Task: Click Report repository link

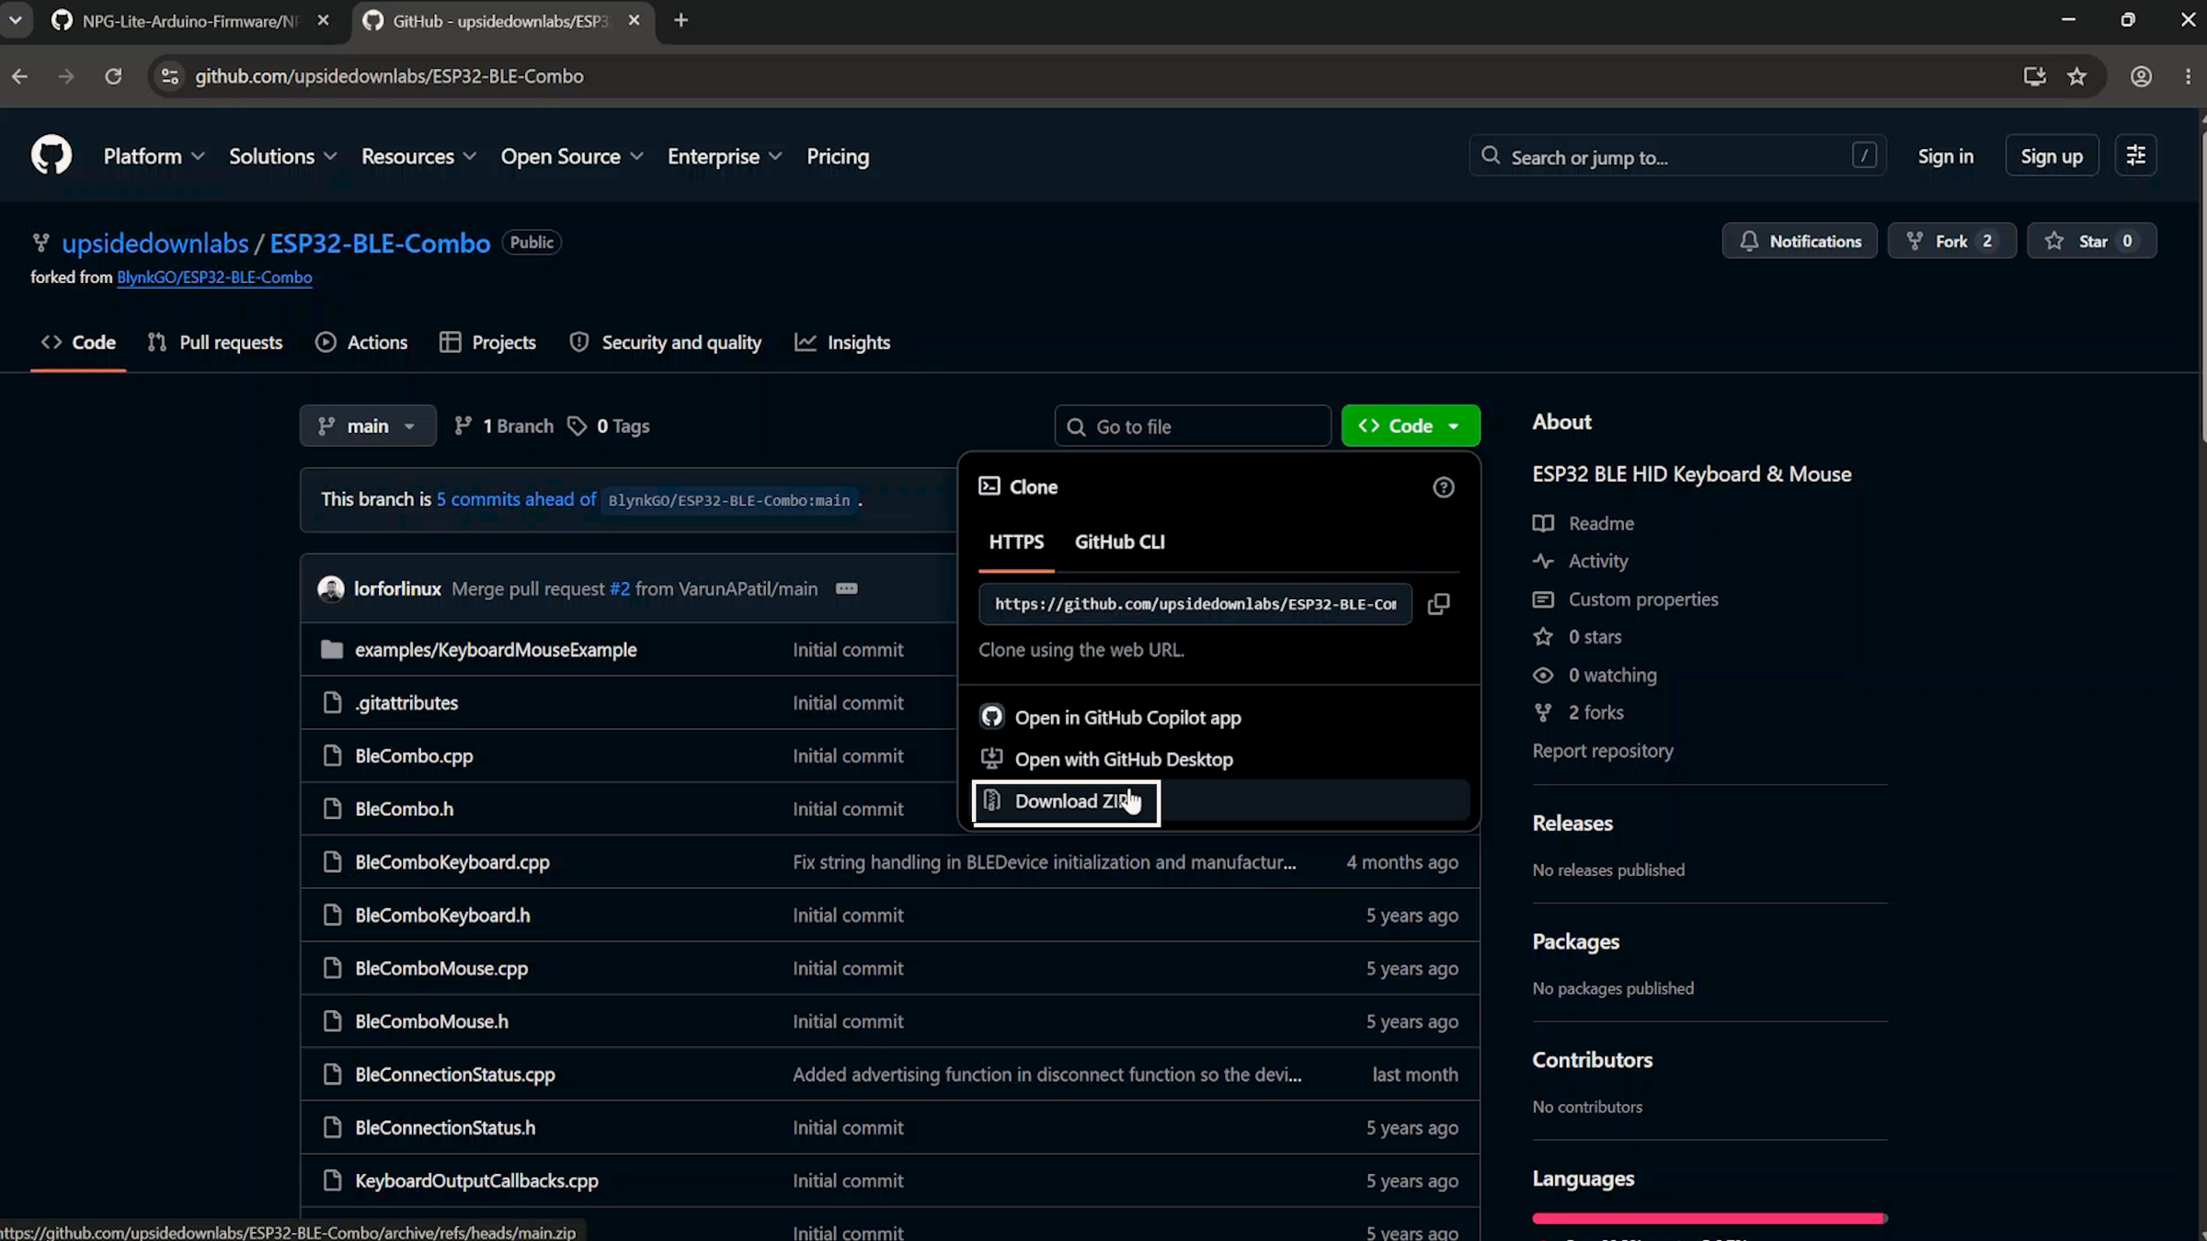Action: pos(1603,751)
